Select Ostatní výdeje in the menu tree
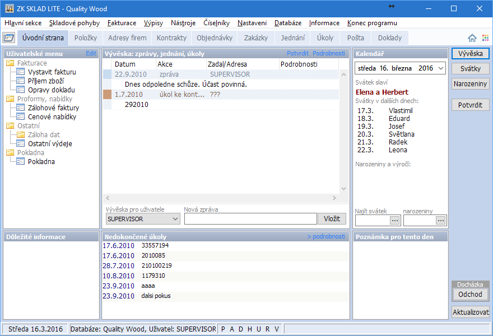 coord(50,143)
